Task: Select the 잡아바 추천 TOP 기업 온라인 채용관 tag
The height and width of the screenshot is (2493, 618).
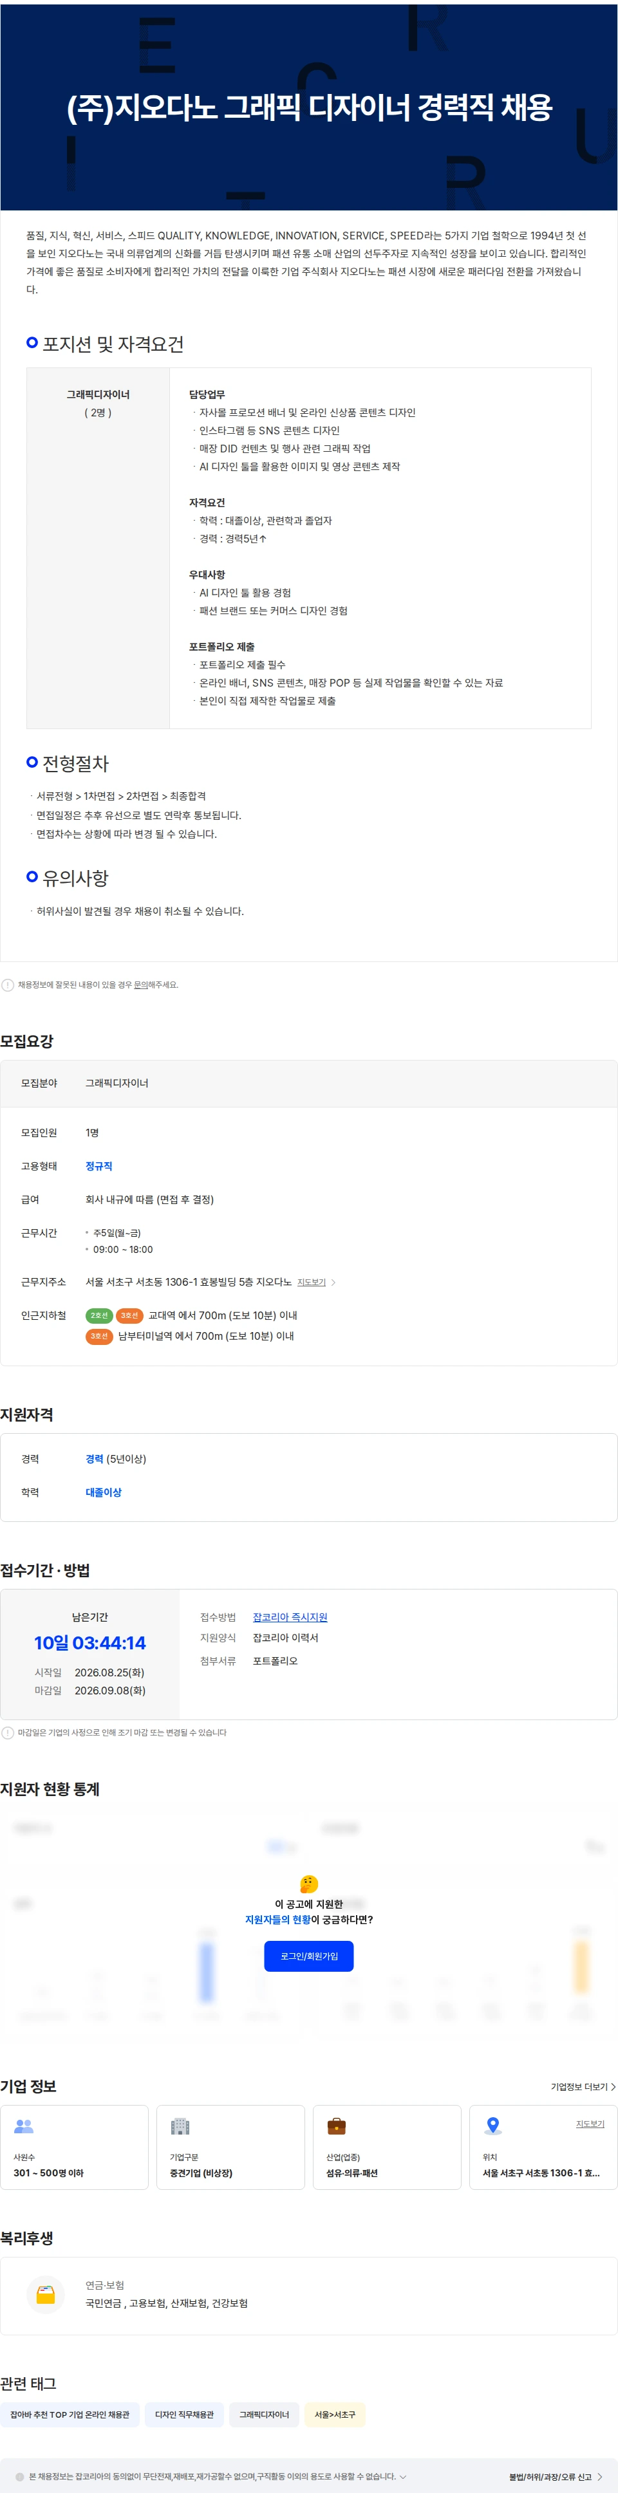Action: tap(70, 2414)
